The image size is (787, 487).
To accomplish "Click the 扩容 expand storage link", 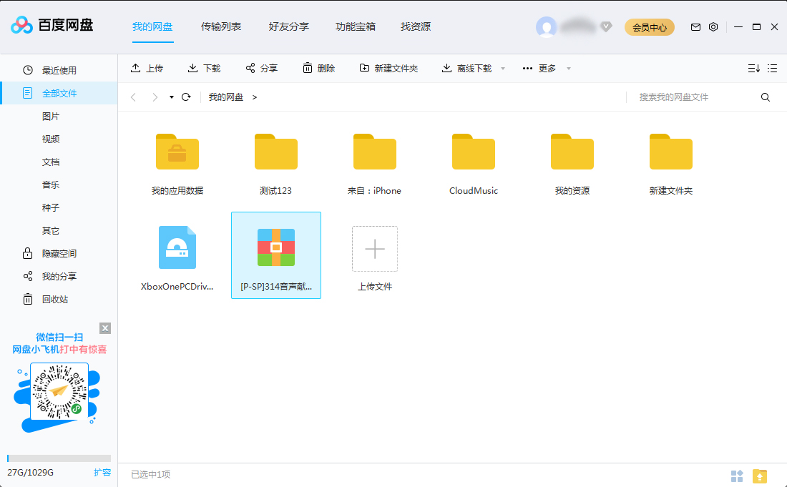I will tap(102, 472).
